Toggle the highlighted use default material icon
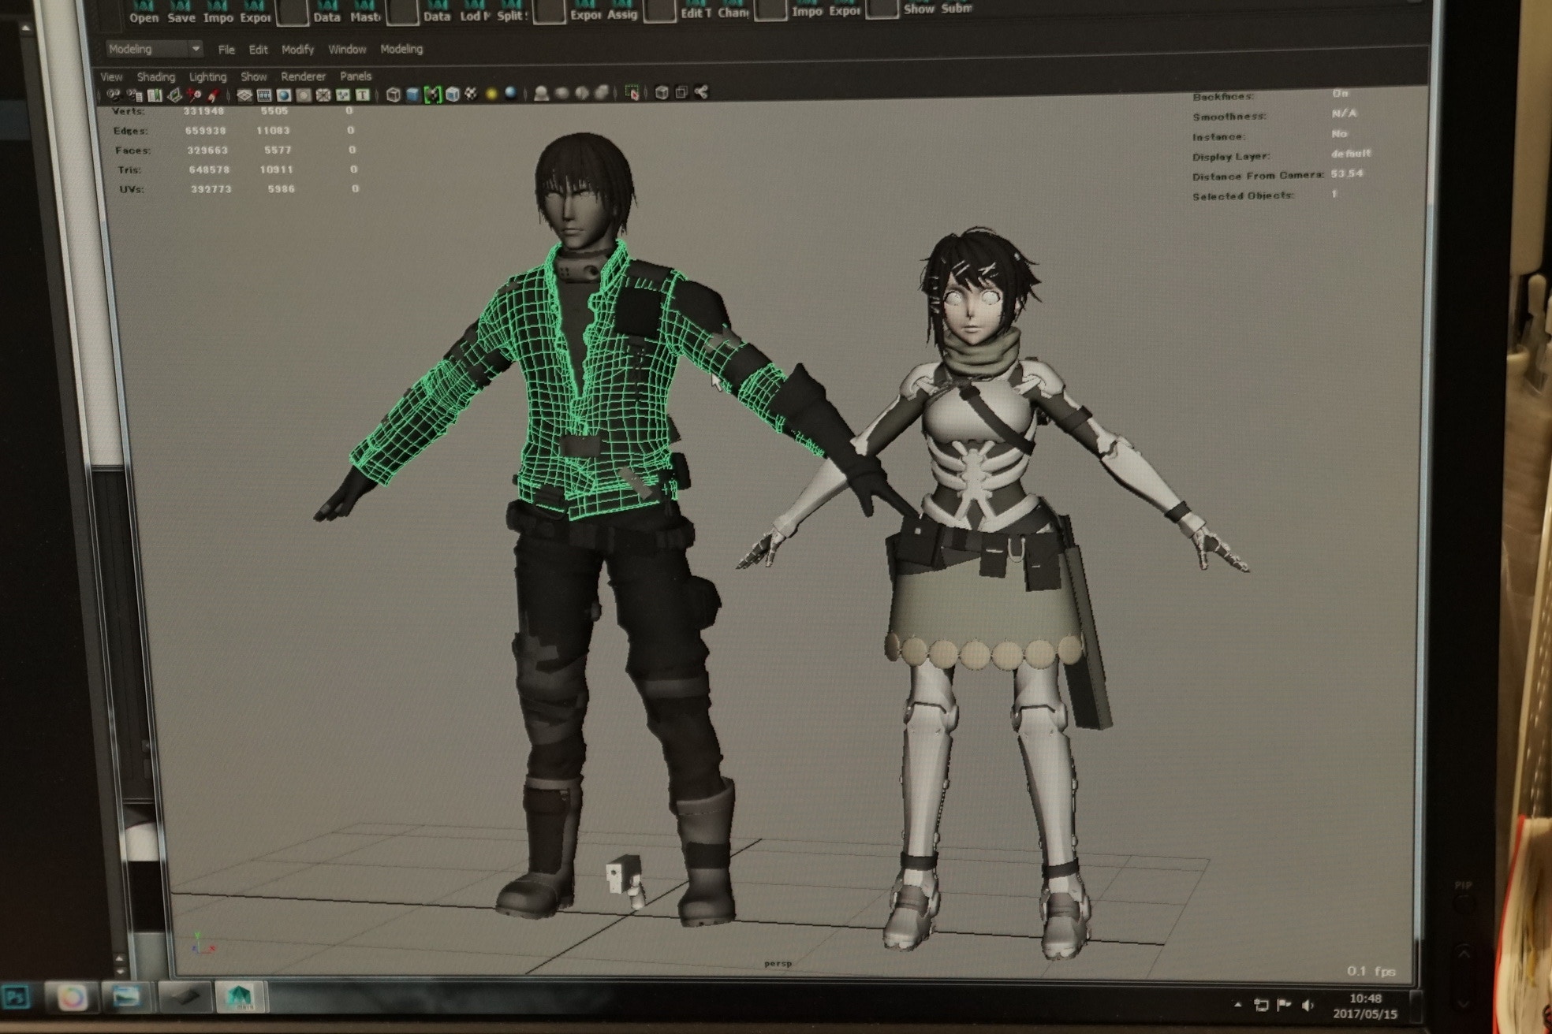The height and width of the screenshot is (1034, 1552). coord(432,95)
